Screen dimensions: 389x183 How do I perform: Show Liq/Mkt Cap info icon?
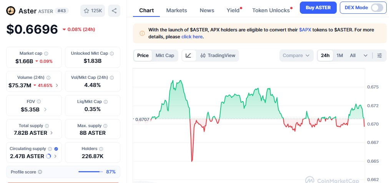[x=106, y=101]
